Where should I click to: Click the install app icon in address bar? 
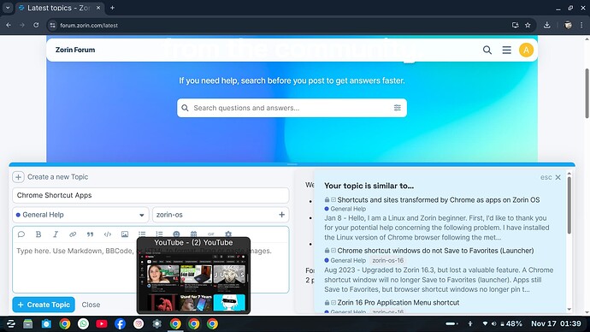click(515, 25)
